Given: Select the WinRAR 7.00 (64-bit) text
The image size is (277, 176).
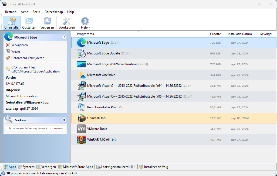Looking at the screenshot, I should coord(102,140).
